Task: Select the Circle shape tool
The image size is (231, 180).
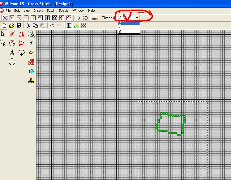Action: [12, 62]
